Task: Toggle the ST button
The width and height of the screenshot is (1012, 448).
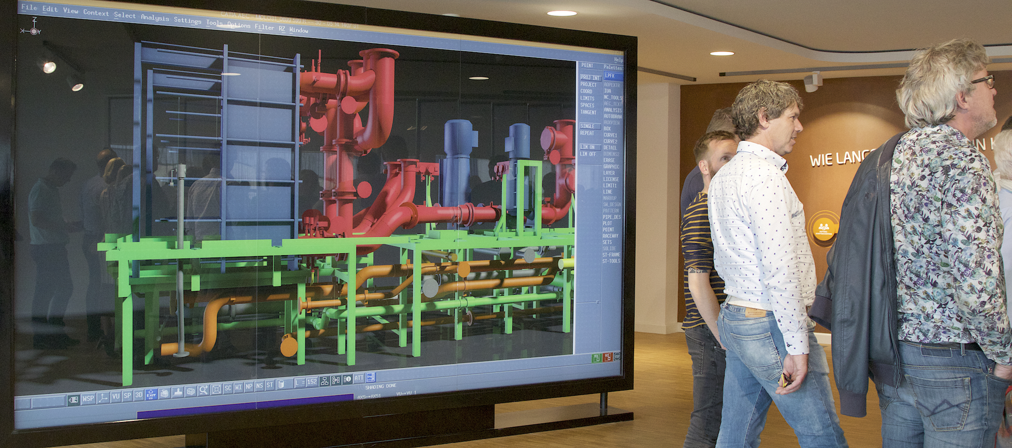Action: [x=270, y=385]
